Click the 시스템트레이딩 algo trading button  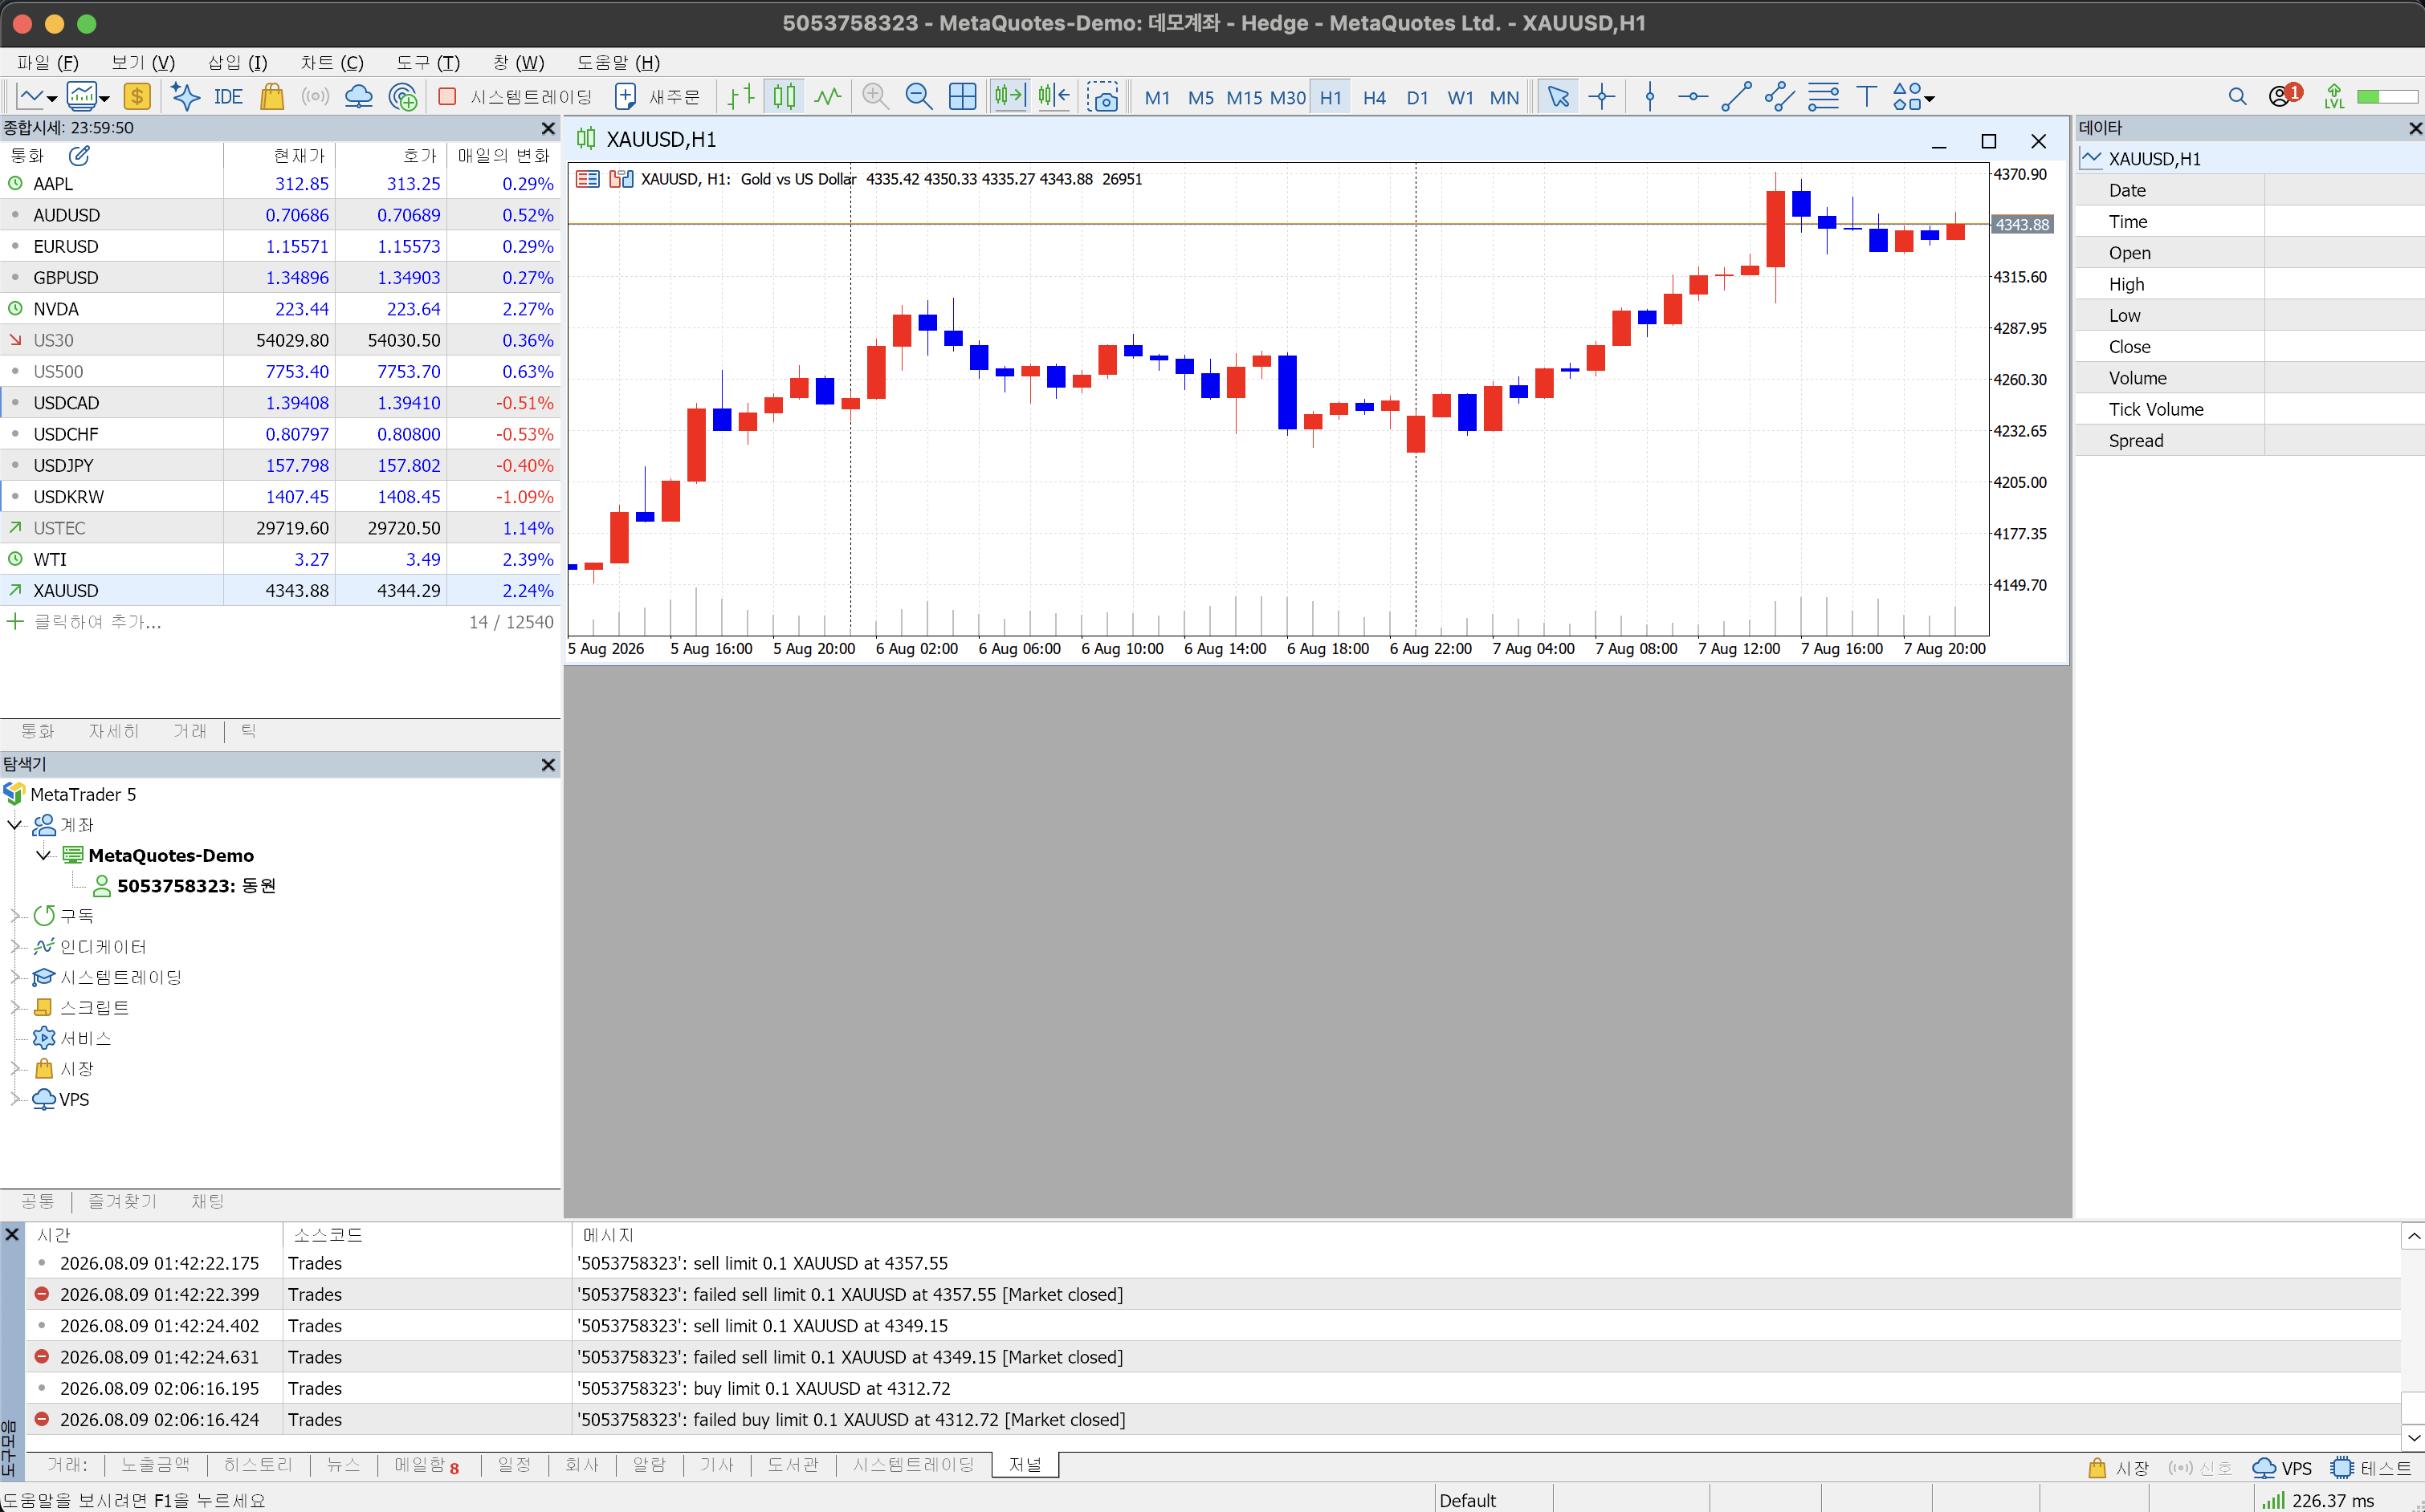[516, 97]
